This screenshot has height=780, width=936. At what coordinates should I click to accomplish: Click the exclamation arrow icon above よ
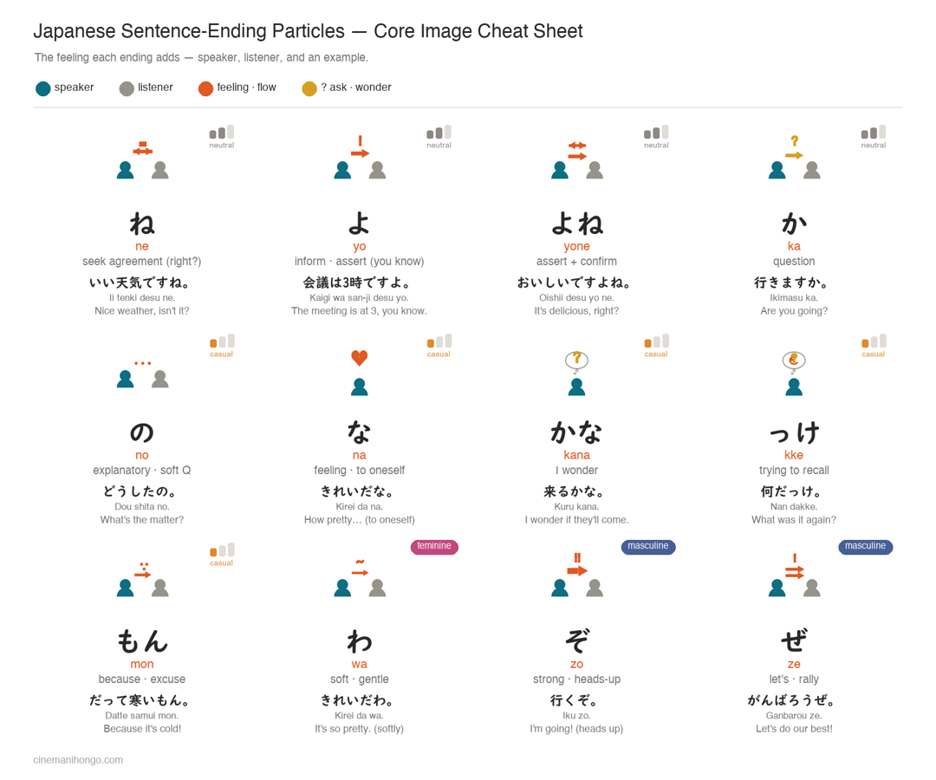(360, 146)
